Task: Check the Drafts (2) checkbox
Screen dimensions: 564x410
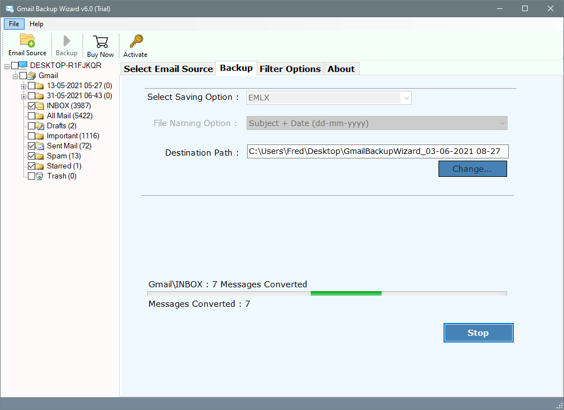Action: (32, 126)
